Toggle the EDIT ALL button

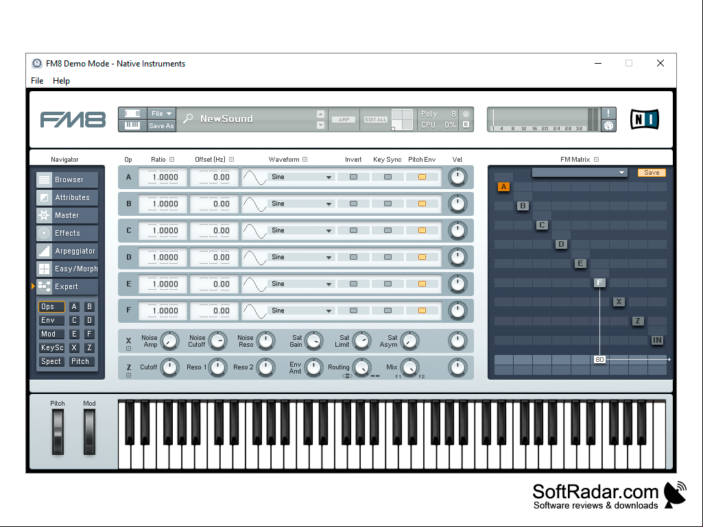pos(376,120)
